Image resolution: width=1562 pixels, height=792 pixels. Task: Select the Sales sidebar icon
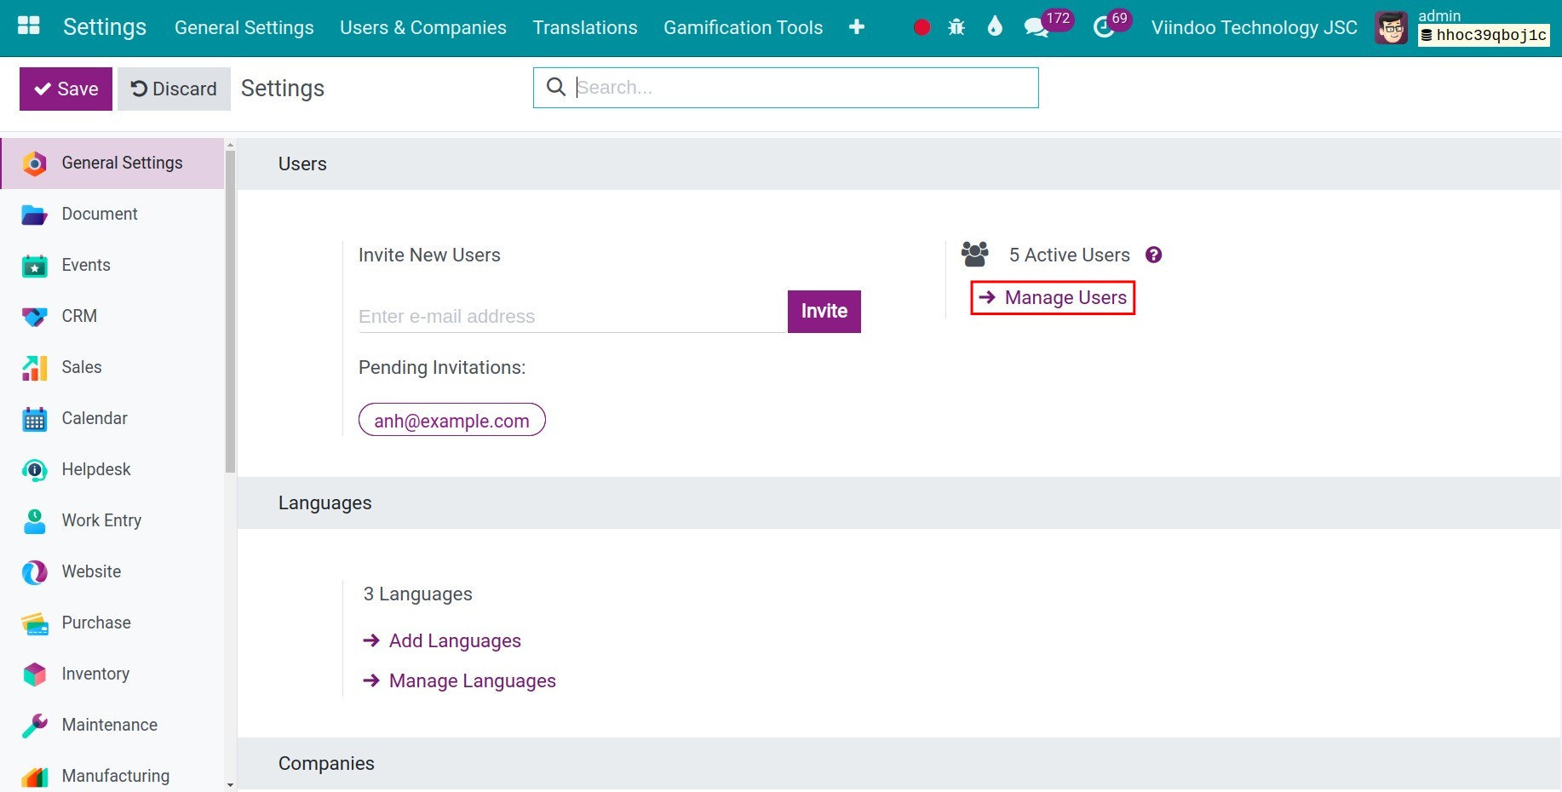(34, 367)
